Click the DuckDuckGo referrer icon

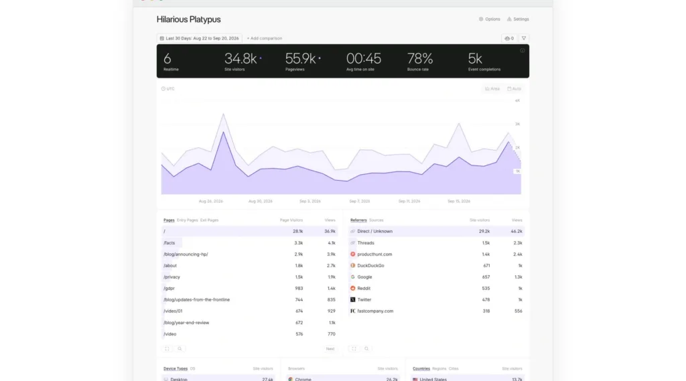(x=352, y=266)
